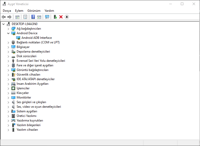Minimize the Aygıt Yöneticisi window

[171, 4]
